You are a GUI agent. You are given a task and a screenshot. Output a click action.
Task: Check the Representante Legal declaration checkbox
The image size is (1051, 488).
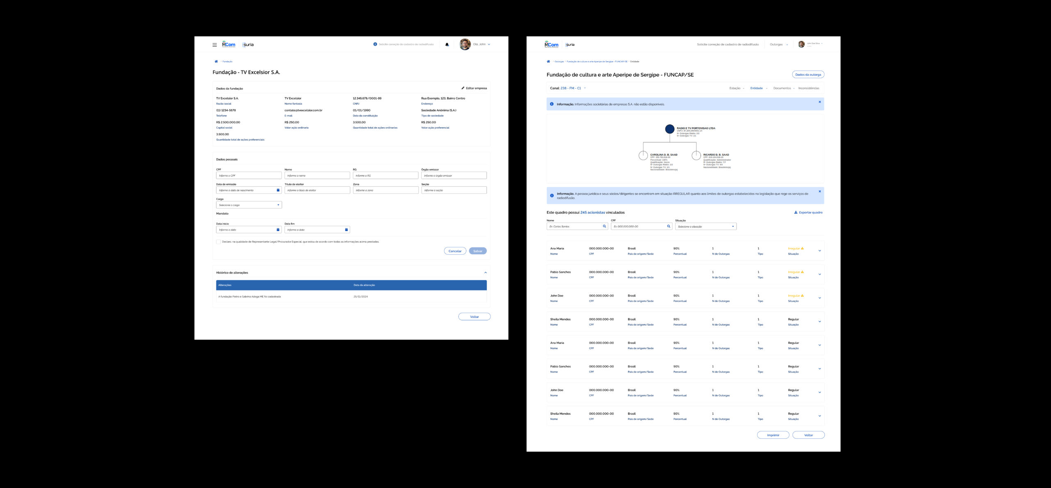[x=218, y=242]
